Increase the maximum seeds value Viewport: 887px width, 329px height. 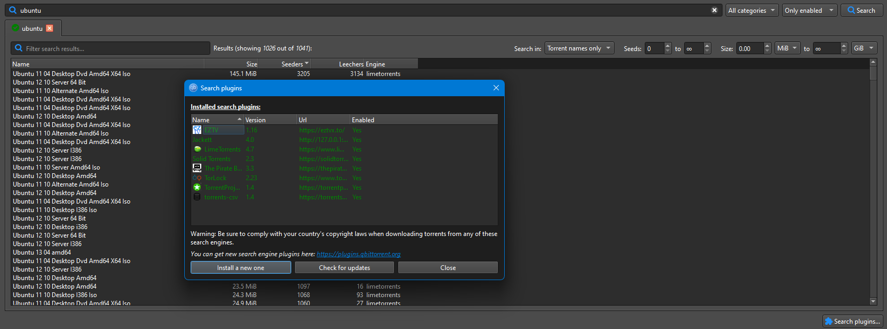click(707, 45)
